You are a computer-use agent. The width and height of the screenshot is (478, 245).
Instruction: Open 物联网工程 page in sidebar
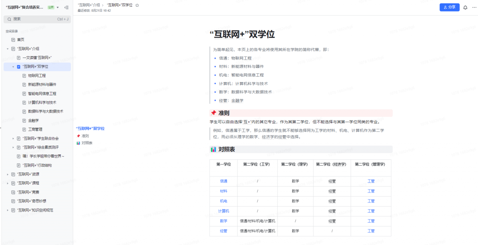click(x=37, y=76)
